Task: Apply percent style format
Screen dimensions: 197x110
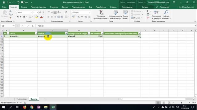Action: click(79, 17)
